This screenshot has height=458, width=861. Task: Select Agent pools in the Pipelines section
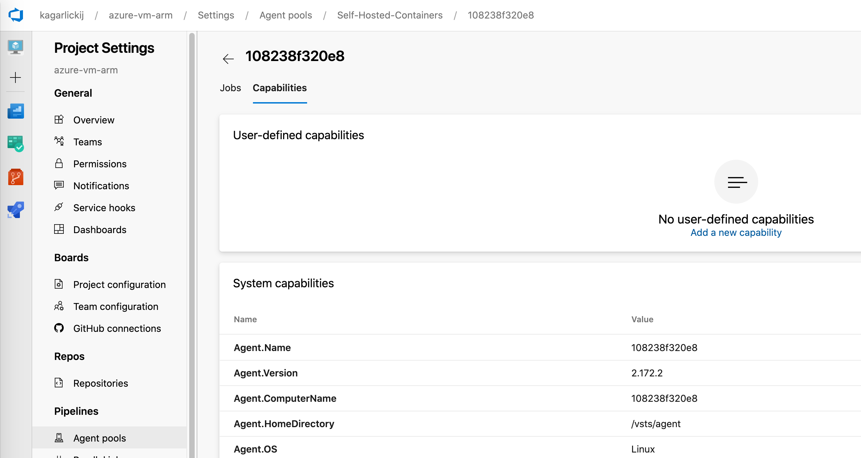pyautogui.click(x=99, y=438)
